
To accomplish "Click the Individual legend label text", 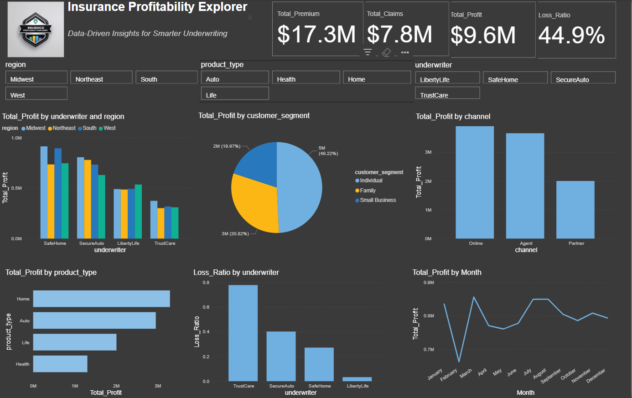I will tap(372, 181).
